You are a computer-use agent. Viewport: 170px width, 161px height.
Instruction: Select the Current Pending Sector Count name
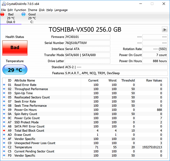34,151
